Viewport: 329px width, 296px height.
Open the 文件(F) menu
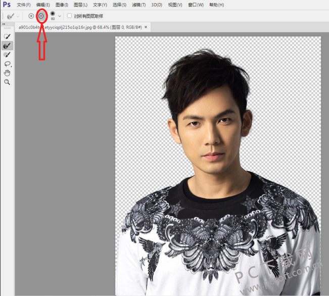(x=23, y=5)
